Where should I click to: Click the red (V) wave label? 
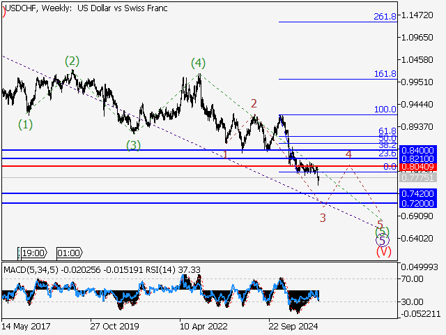pyautogui.click(x=383, y=251)
